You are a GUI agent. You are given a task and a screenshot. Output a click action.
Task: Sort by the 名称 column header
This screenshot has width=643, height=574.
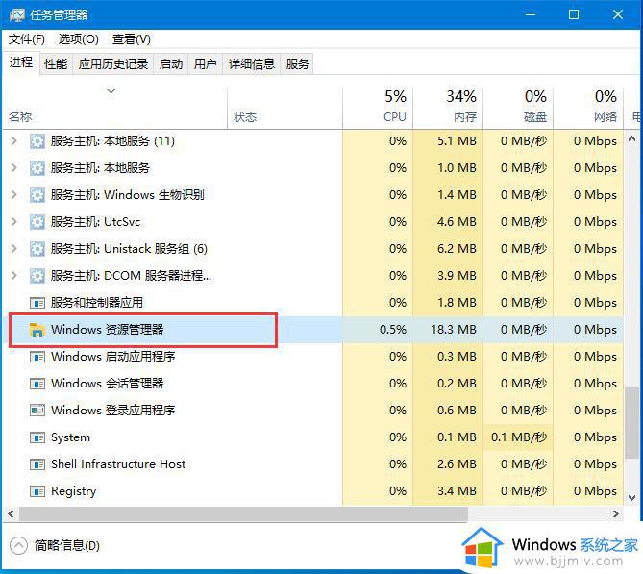tap(115, 108)
